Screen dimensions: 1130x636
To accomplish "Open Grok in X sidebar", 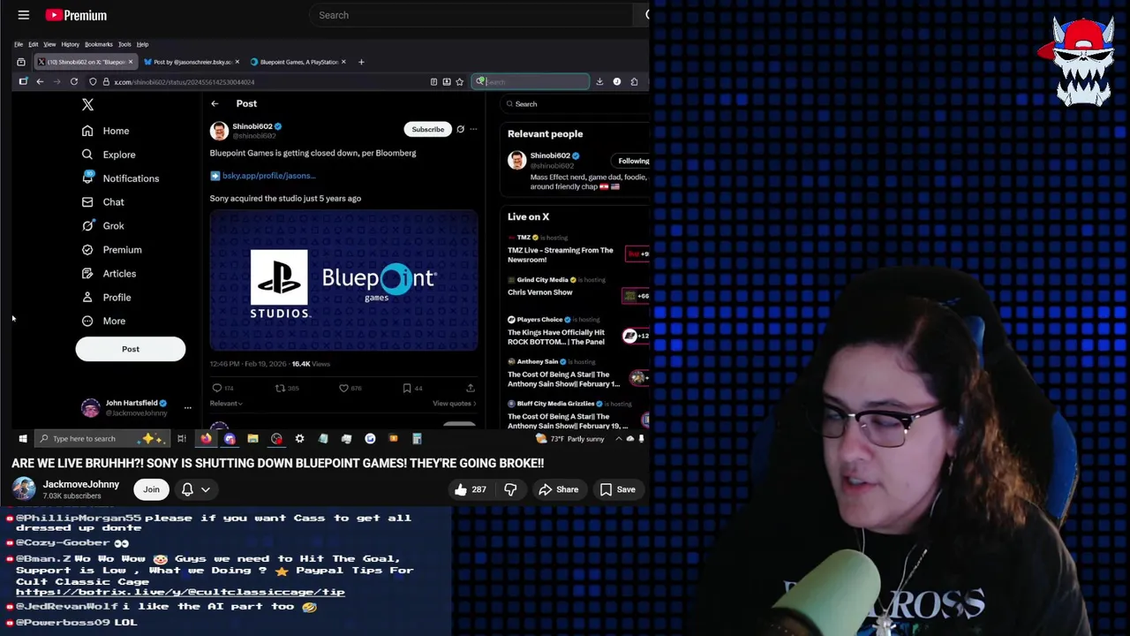I will pyautogui.click(x=103, y=226).
